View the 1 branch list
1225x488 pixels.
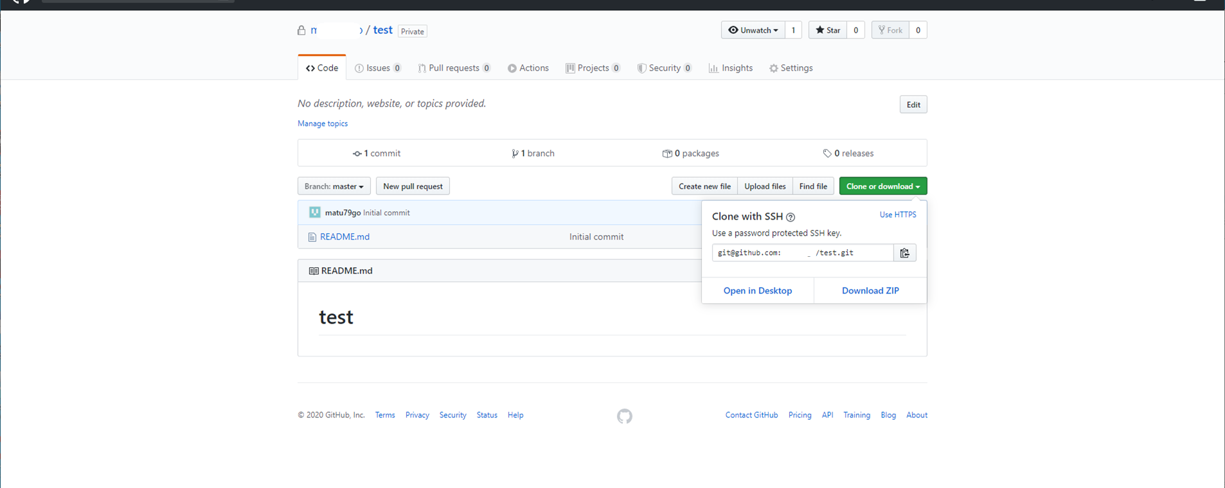point(533,153)
